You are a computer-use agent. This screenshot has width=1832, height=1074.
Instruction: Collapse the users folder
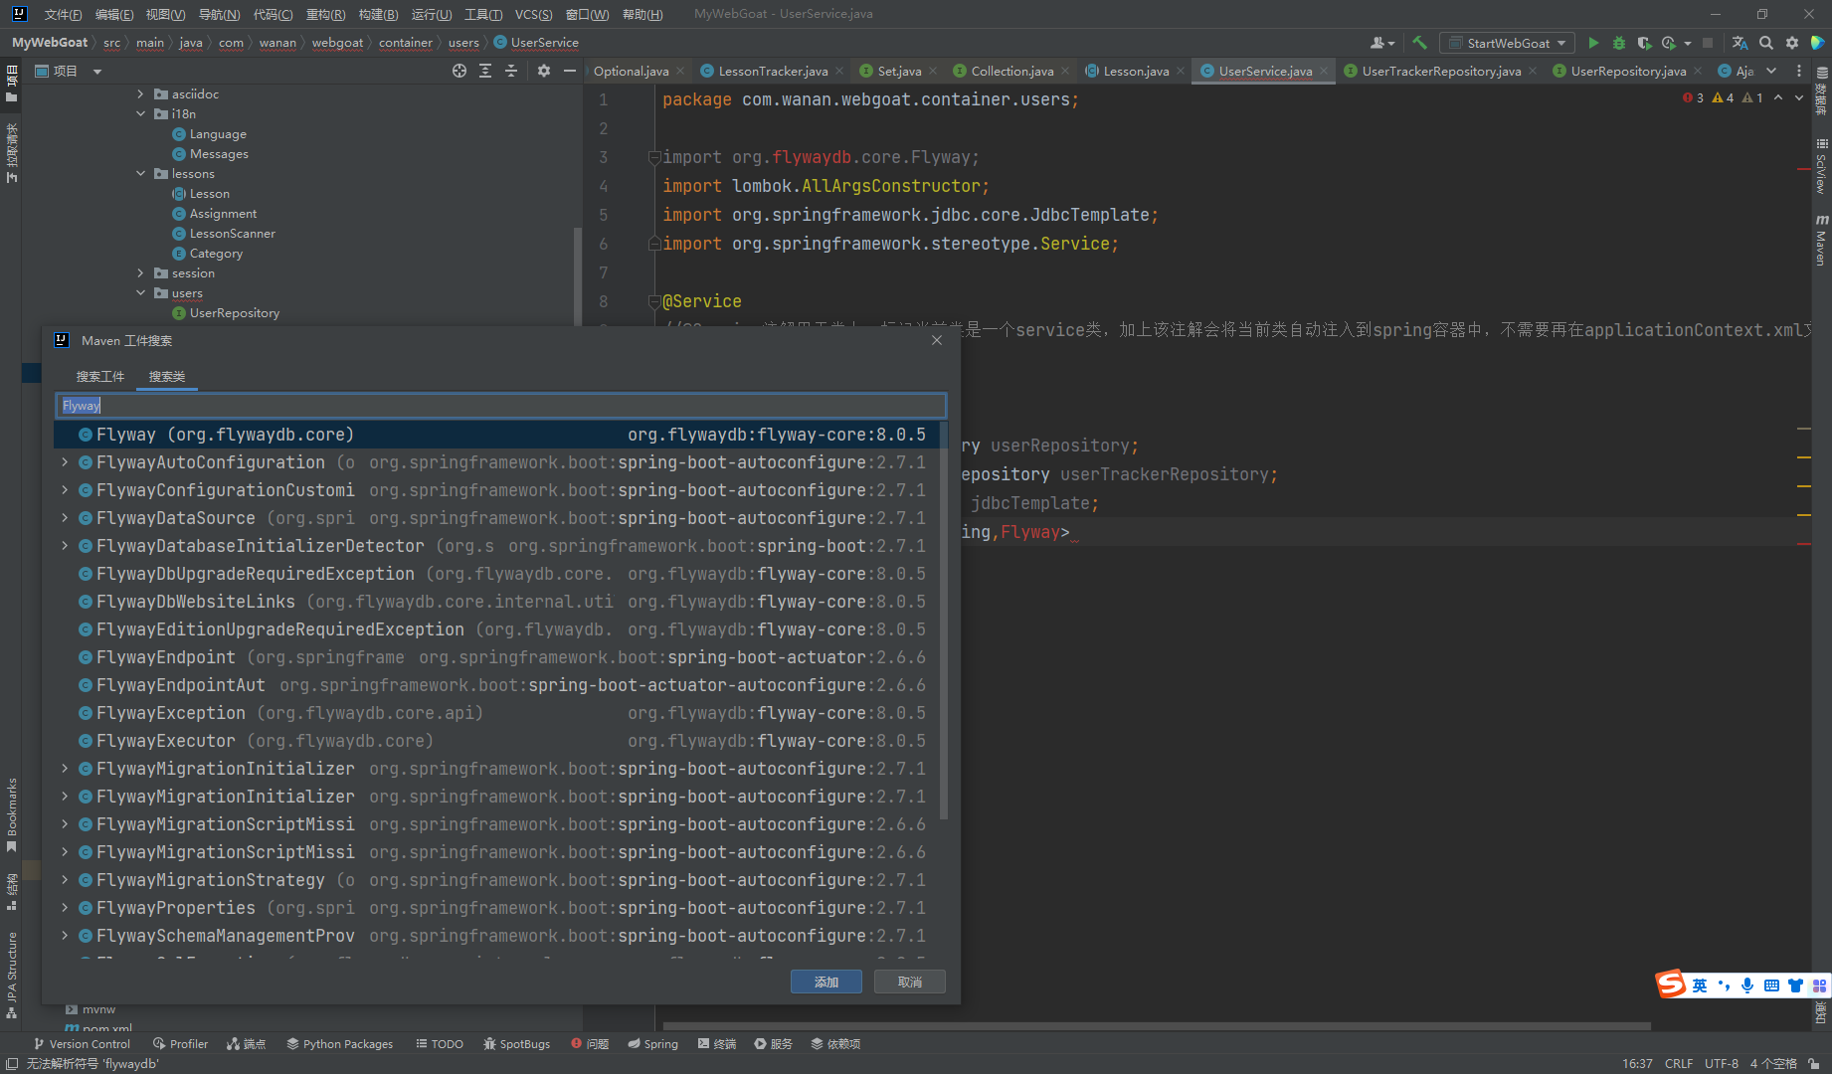[x=140, y=293]
